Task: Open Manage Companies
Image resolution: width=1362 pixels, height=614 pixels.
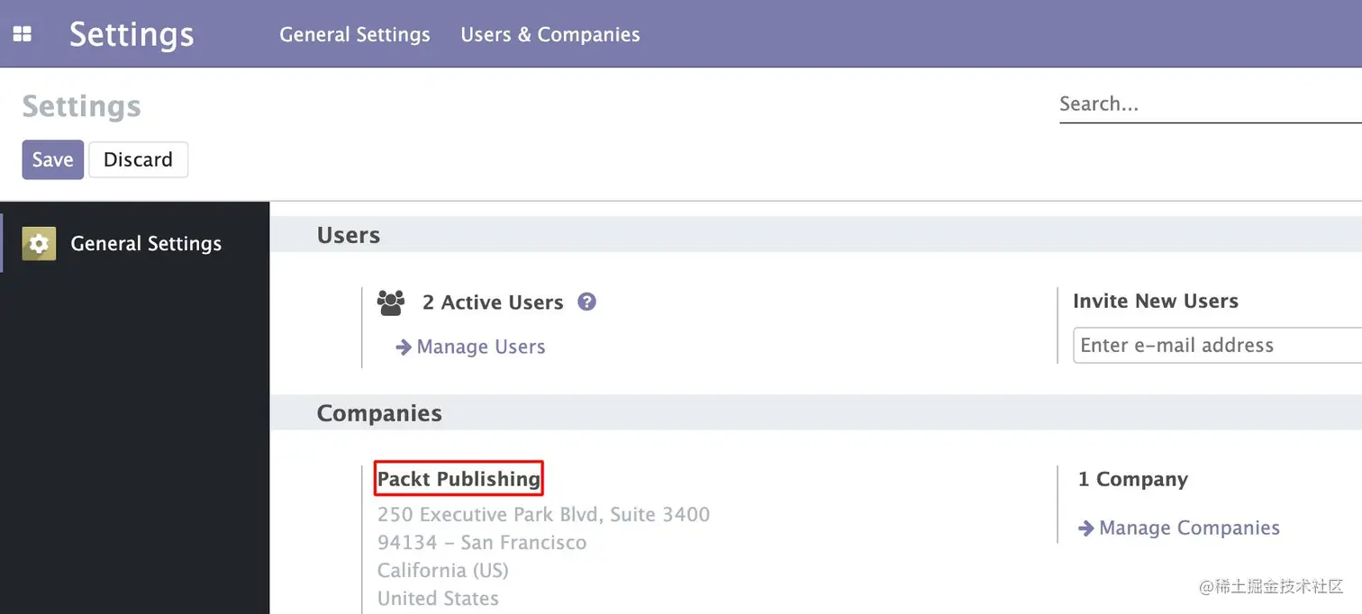Action: (x=1189, y=528)
